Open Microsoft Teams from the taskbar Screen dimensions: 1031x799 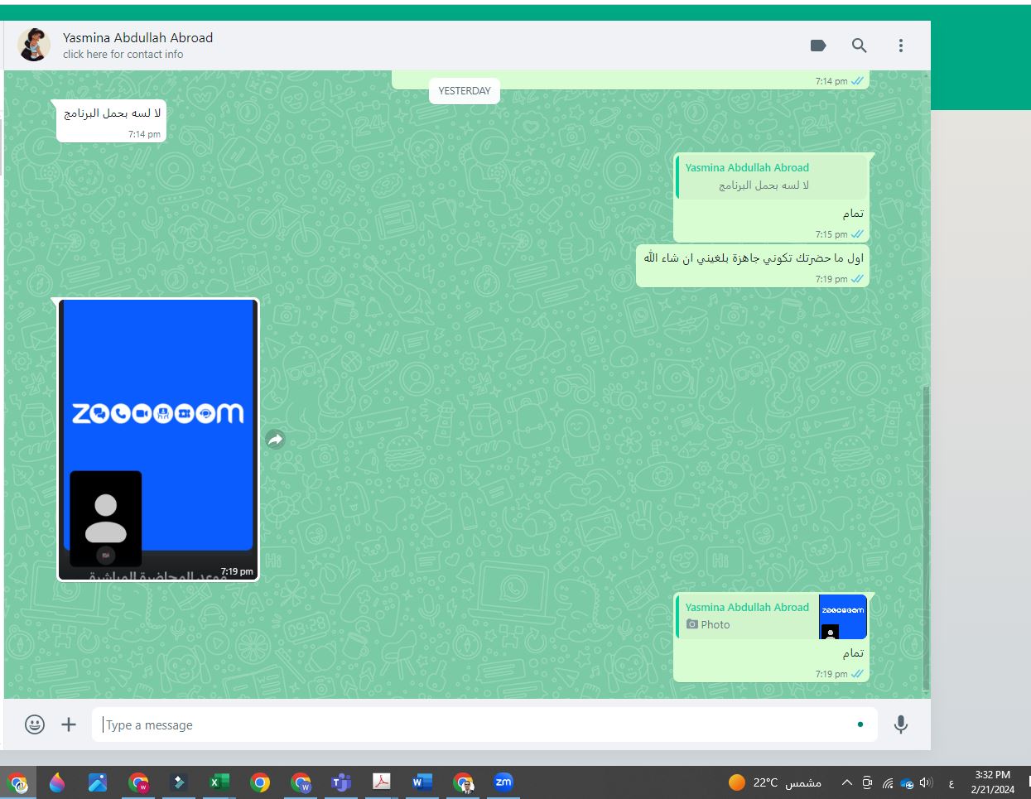[340, 782]
